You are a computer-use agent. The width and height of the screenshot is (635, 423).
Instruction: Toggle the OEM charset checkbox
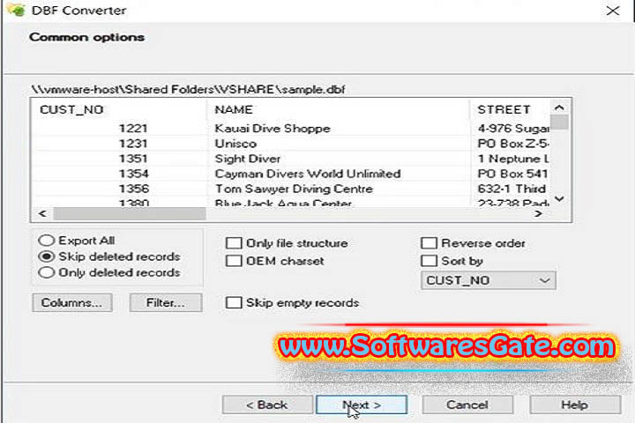coord(234,261)
